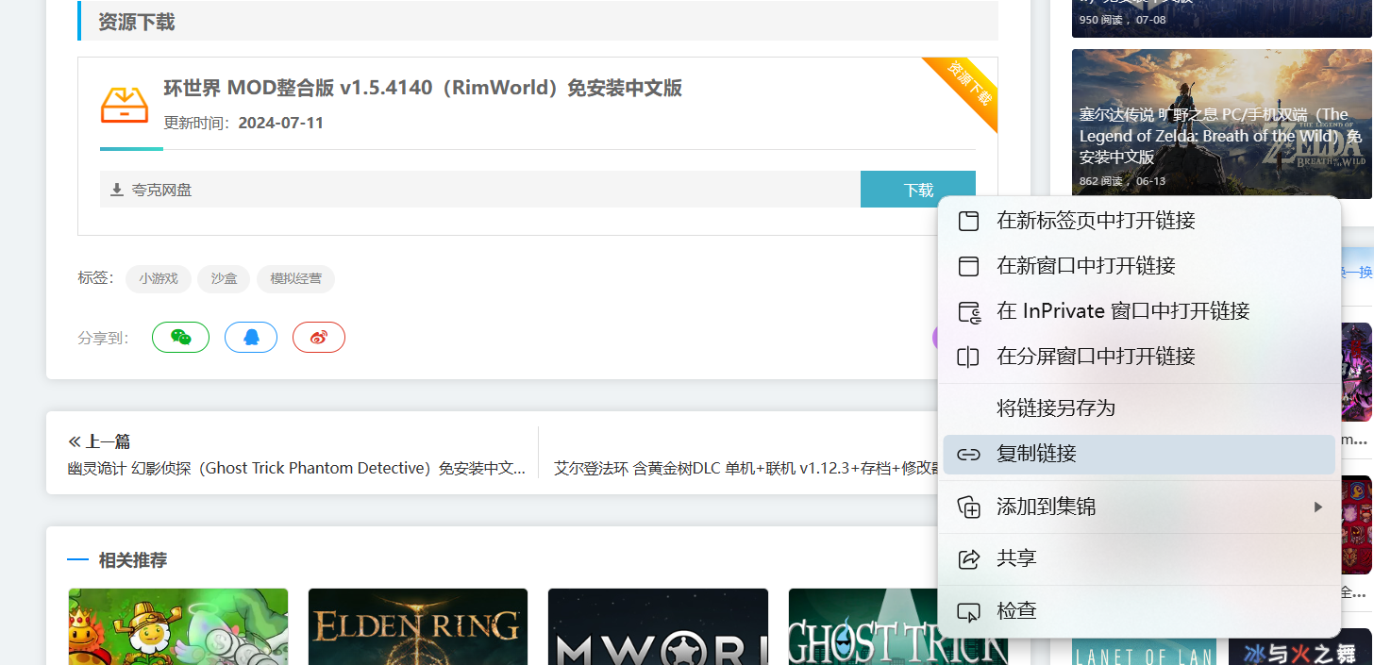Click the split screen window icon

click(968, 357)
